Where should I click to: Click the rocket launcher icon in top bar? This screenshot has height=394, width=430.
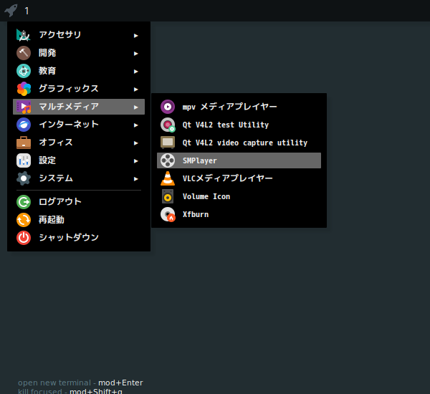11,11
